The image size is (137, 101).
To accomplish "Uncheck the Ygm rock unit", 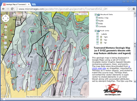I will point(98,37).
